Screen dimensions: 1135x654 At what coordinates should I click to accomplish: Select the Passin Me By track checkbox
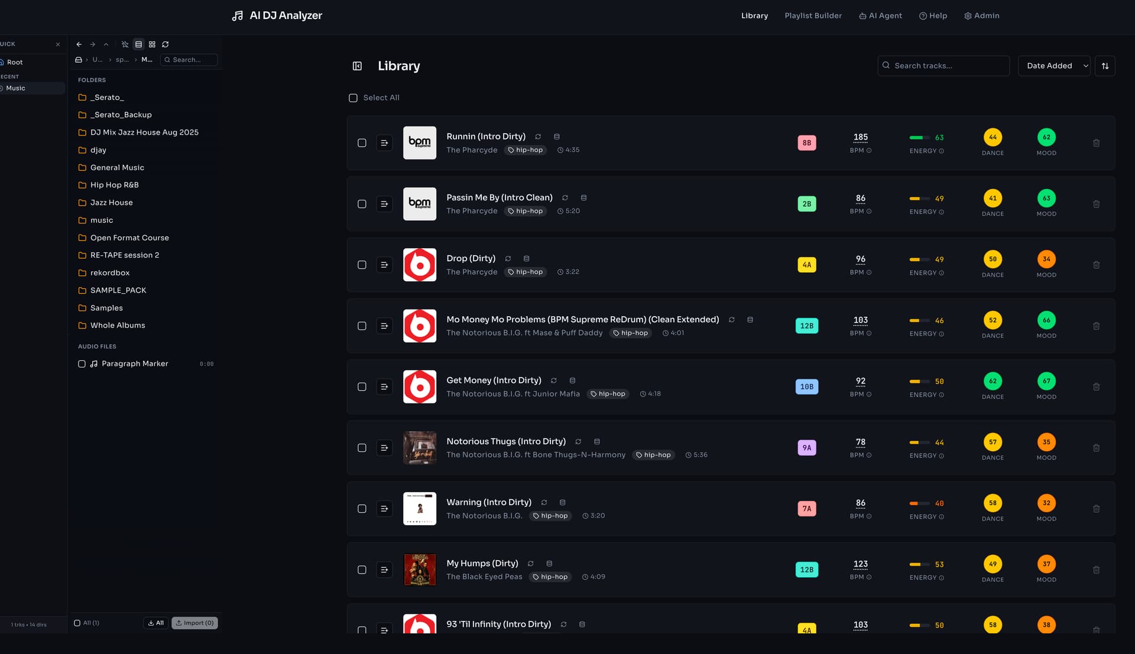(362, 204)
